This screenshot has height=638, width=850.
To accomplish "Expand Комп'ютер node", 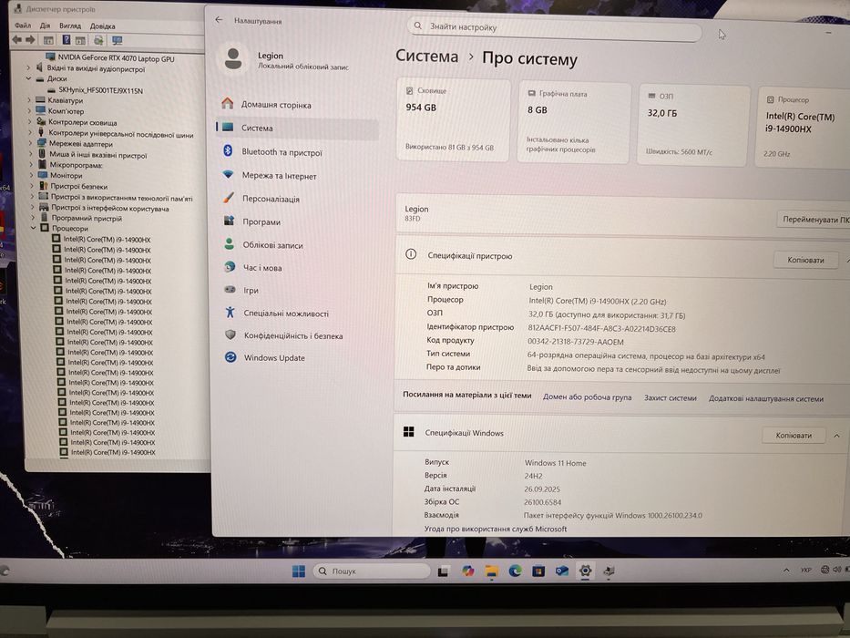I will click(29, 110).
